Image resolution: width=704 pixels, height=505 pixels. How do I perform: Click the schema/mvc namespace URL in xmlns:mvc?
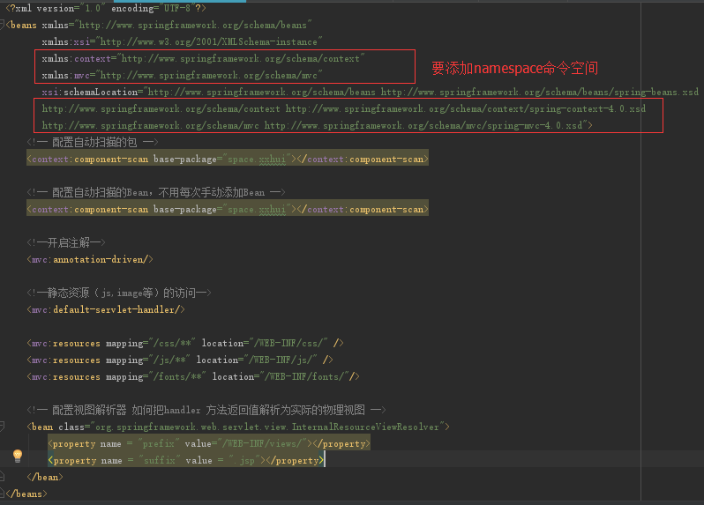[209, 75]
